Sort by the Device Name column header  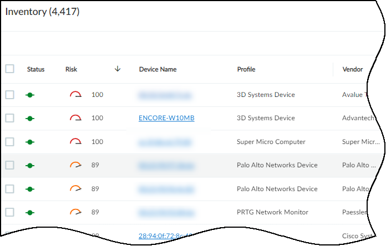coord(158,70)
